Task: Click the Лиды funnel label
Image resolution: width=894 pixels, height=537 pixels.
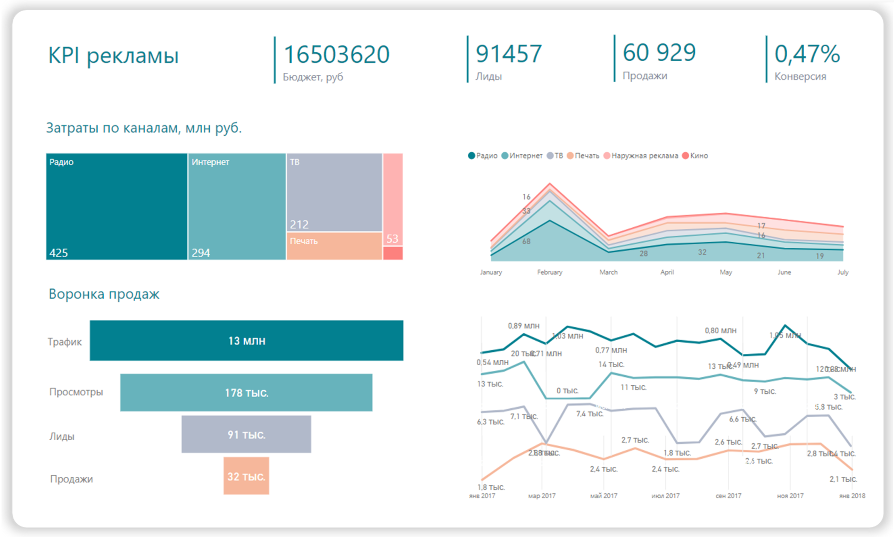Action: [x=62, y=436]
